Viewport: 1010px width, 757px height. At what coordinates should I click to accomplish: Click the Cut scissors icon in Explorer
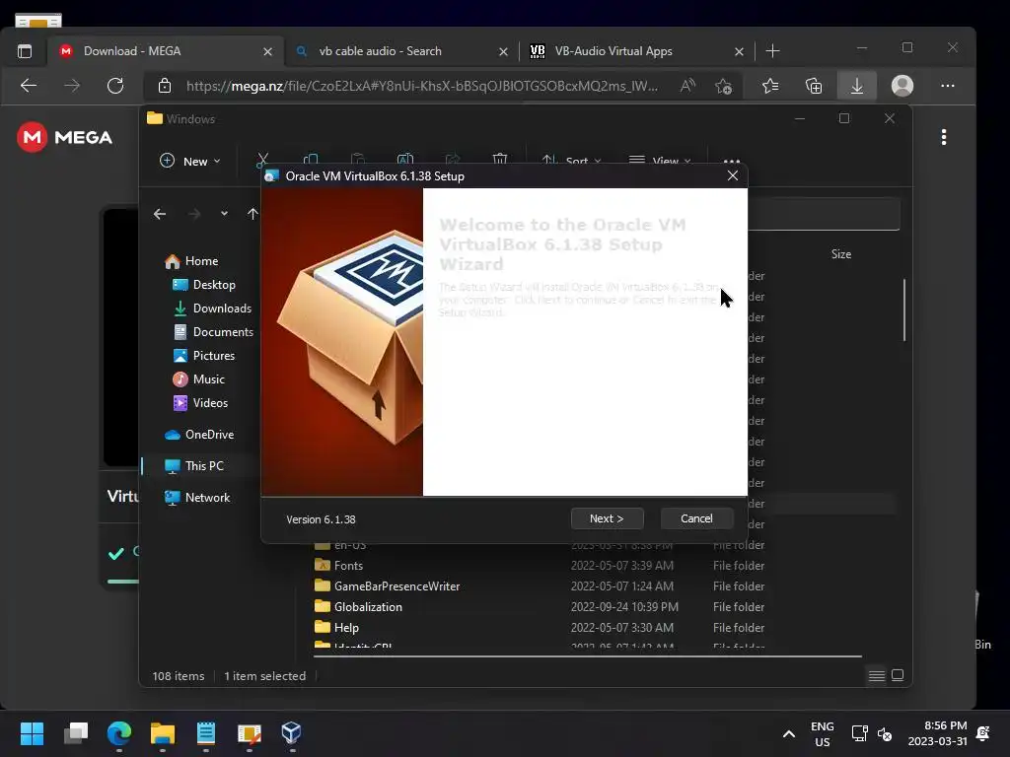click(x=262, y=159)
